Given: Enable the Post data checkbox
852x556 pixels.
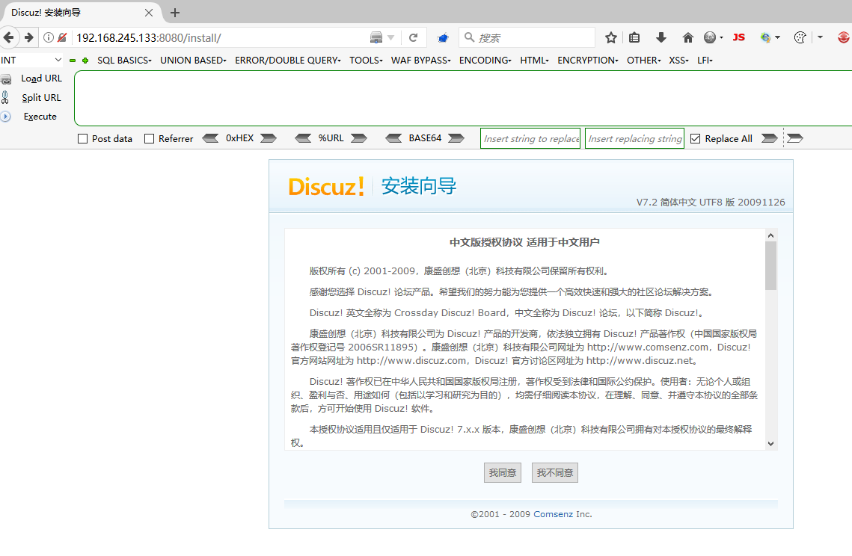Looking at the screenshot, I should click(x=82, y=138).
